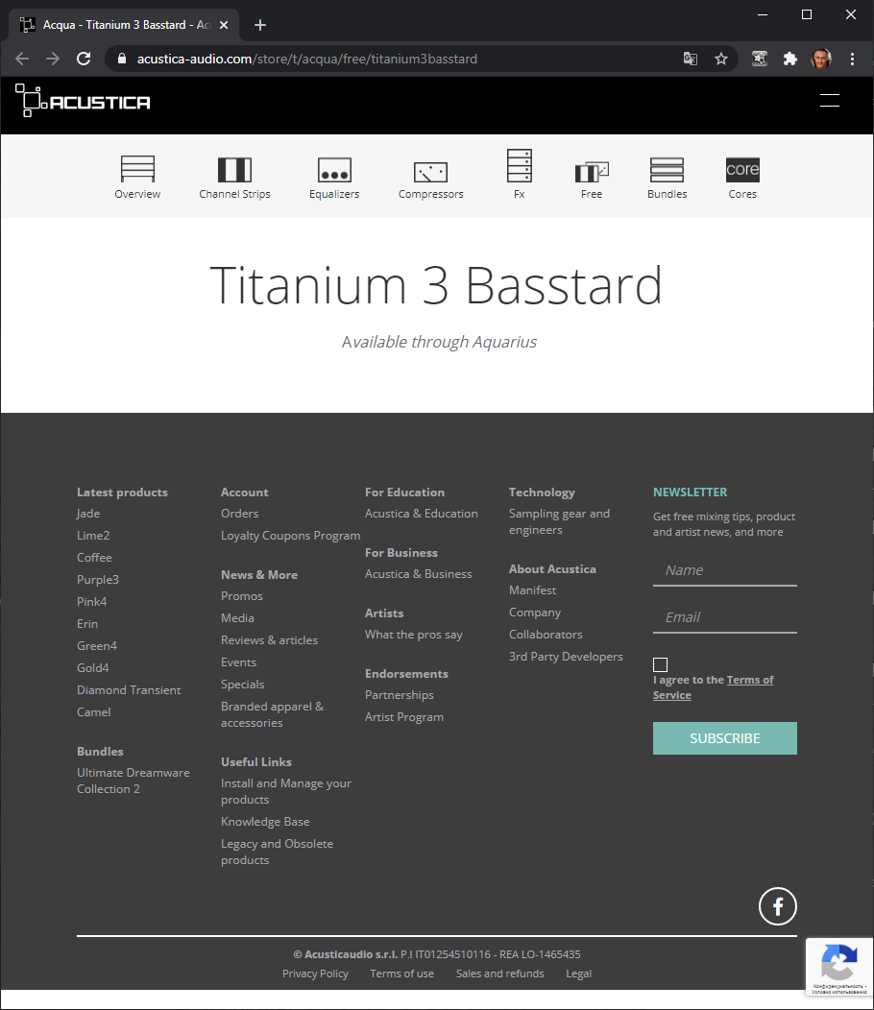This screenshot has width=874, height=1010.
Task: Open Ultimate Dreamware Collection 2 link
Action: point(134,781)
